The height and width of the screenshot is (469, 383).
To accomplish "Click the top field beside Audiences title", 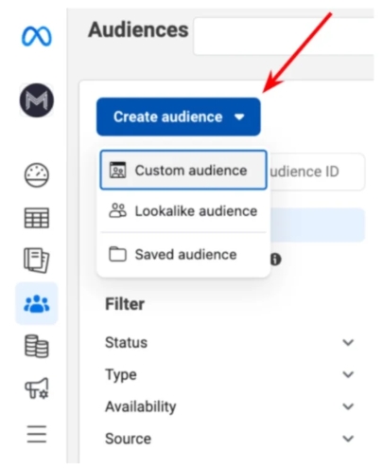I will 284,36.
